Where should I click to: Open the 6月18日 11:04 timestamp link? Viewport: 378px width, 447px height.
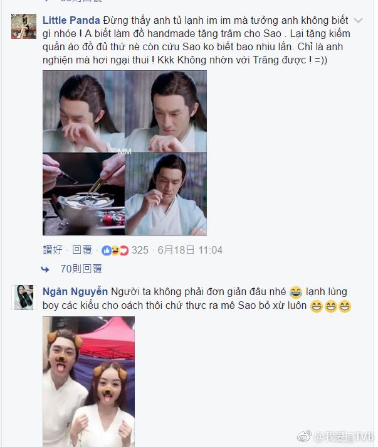point(190,250)
